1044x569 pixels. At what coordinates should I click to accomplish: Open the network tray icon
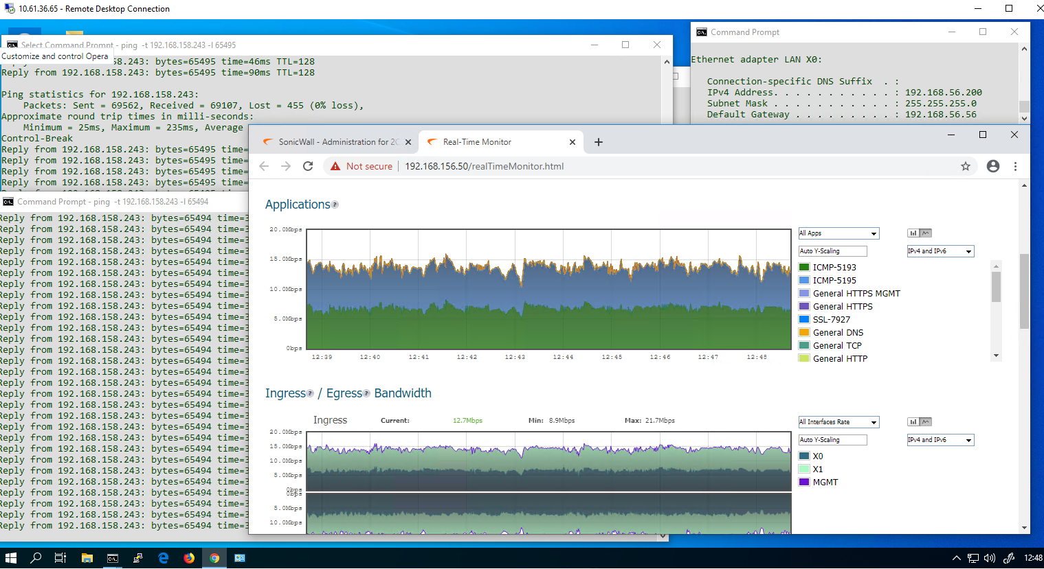tap(973, 558)
